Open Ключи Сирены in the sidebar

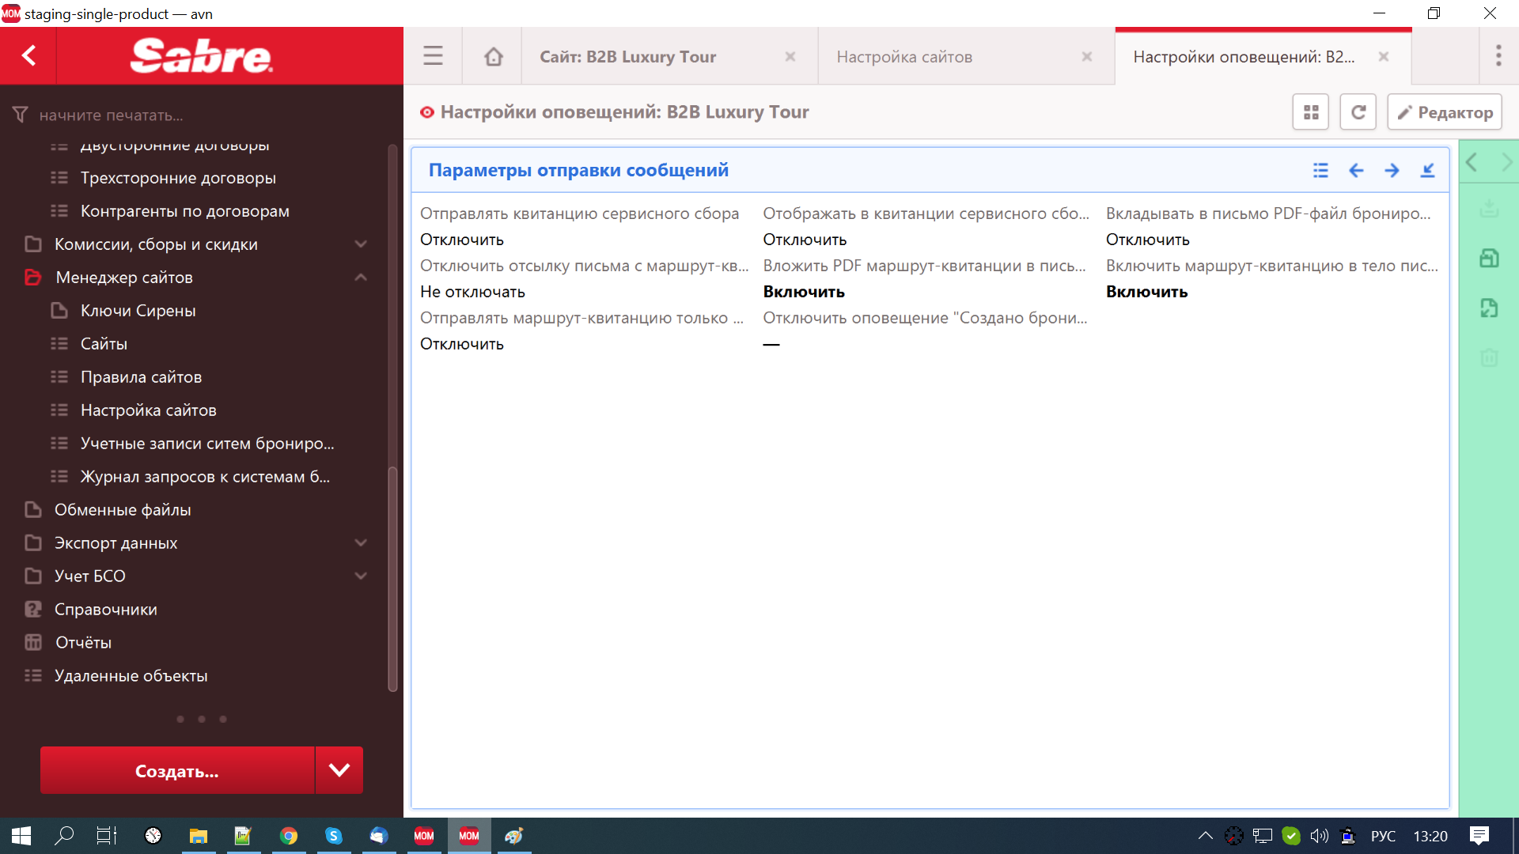click(138, 311)
